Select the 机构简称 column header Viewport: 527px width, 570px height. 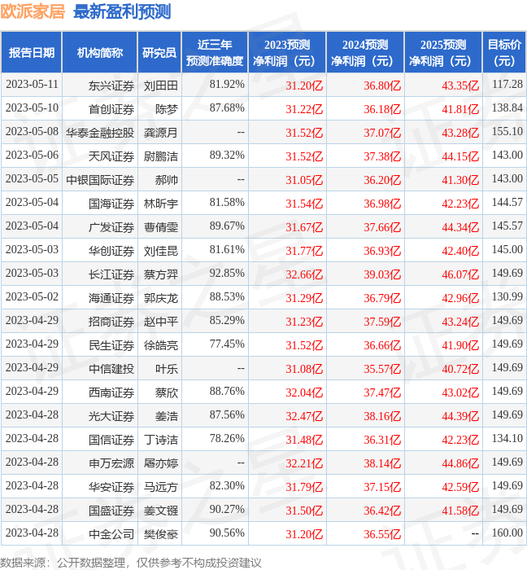pos(100,52)
